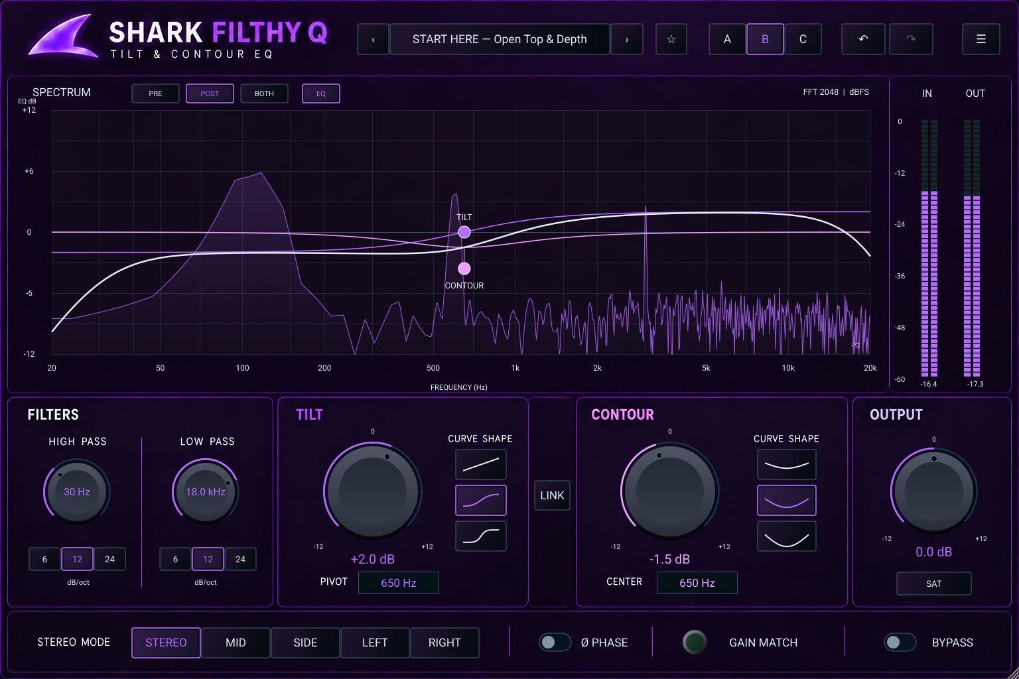Switch to B state slot
The width and height of the screenshot is (1019, 679).
click(x=765, y=39)
